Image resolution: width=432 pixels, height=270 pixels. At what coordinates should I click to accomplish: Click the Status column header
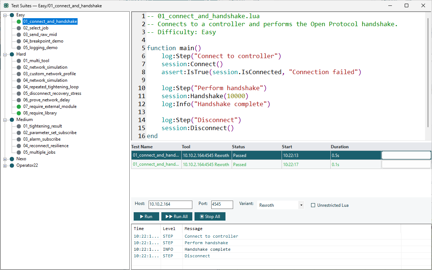click(256, 147)
